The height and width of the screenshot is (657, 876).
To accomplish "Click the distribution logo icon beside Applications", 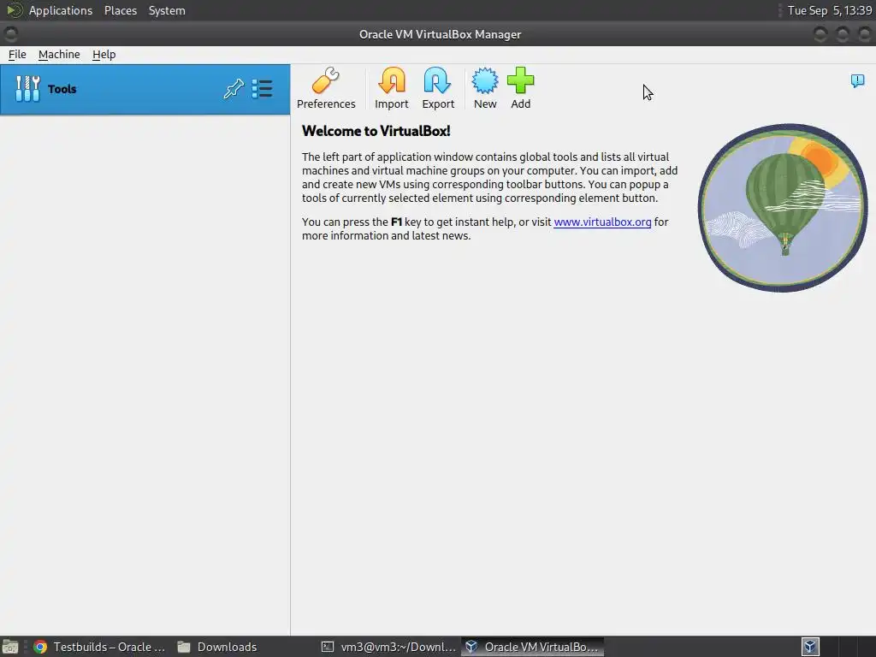I will point(14,10).
